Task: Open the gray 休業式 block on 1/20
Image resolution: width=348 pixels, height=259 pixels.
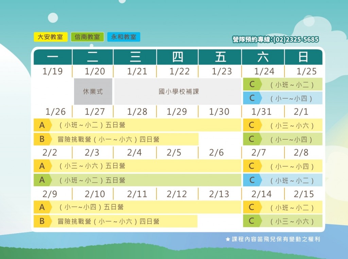Action: pos(93,91)
